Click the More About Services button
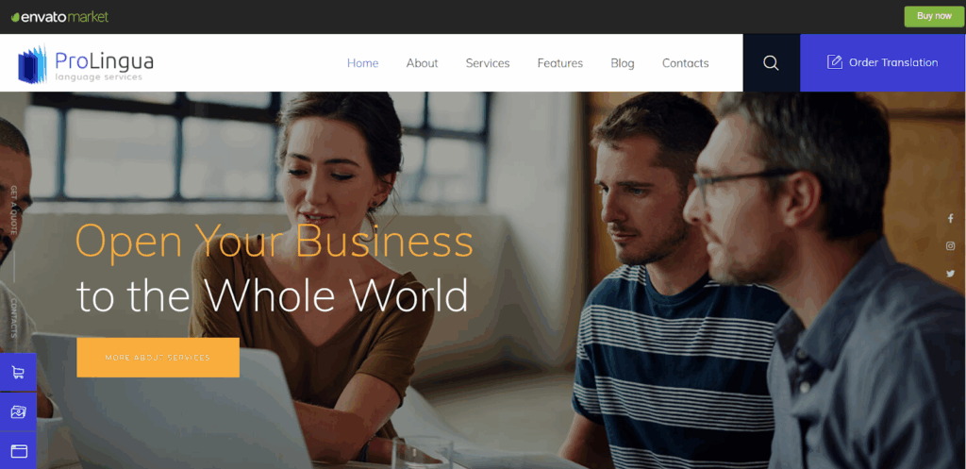The image size is (966, 469). [158, 358]
